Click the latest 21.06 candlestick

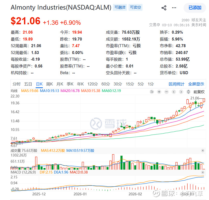pyautogui.click(x=204, y=100)
